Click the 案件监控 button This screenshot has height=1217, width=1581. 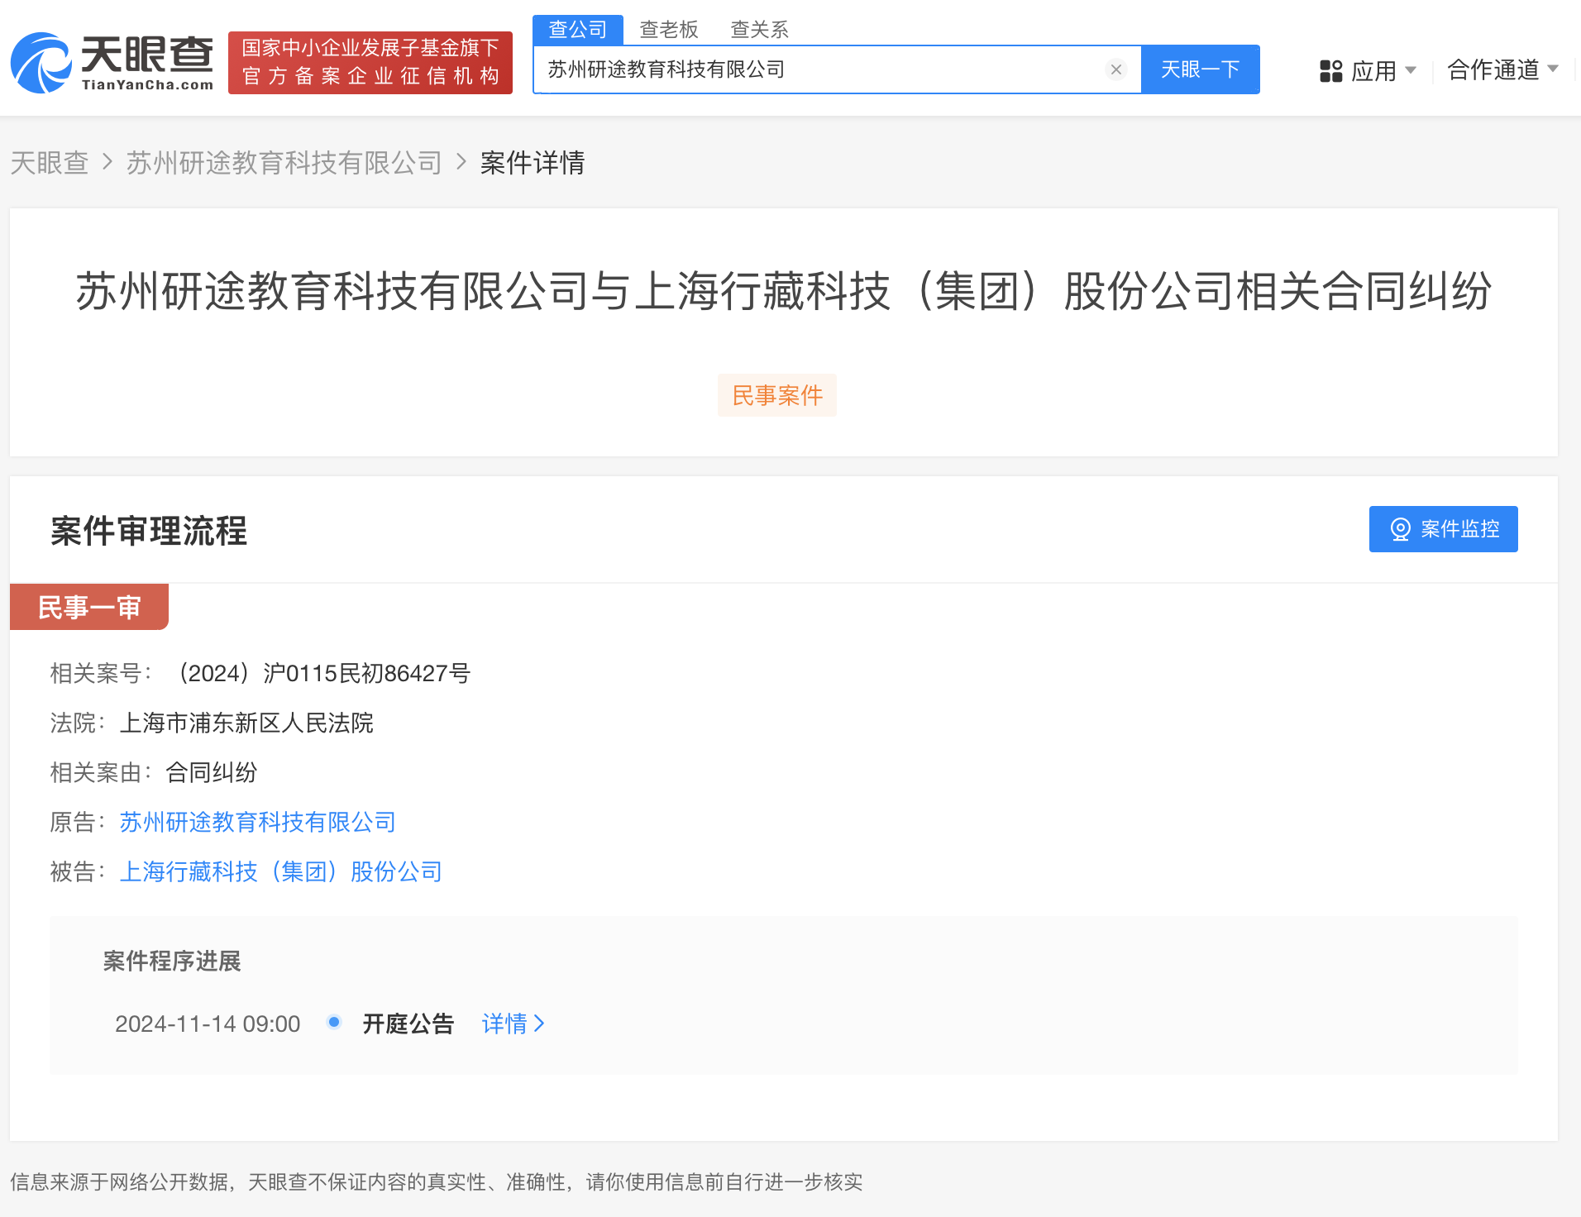(x=1443, y=529)
